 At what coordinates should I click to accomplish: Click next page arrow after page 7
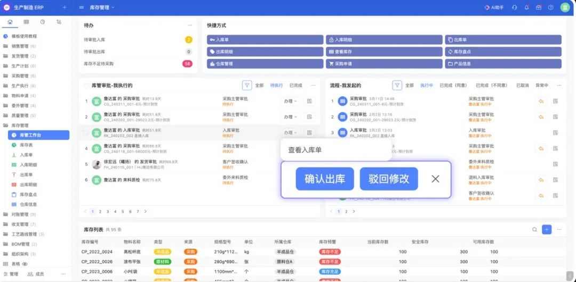pos(146,212)
